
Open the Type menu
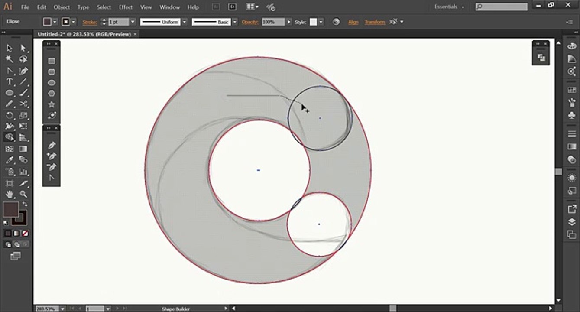(83, 7)
